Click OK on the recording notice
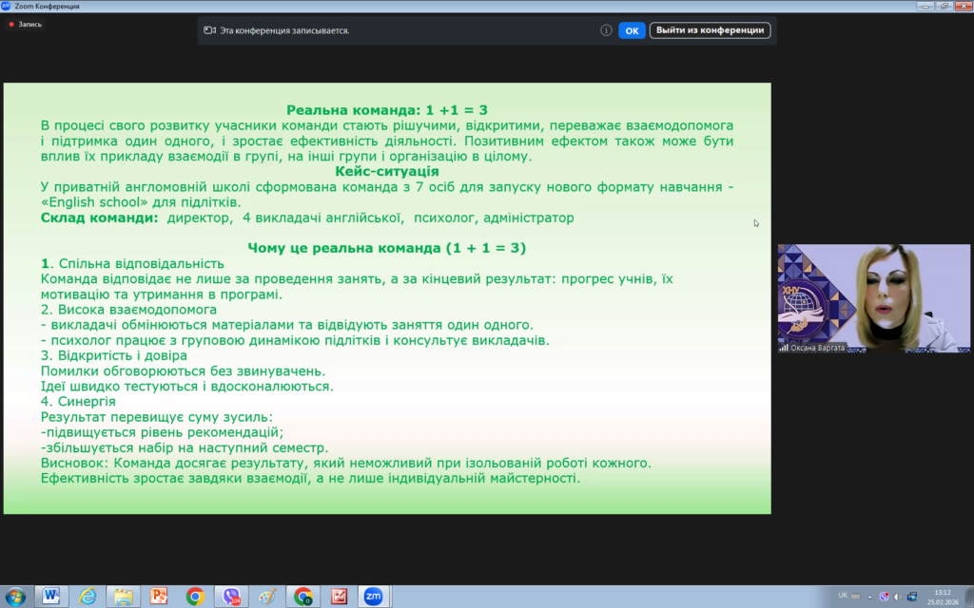The width and height of the screenshot is (974, 608). (632, 30)
